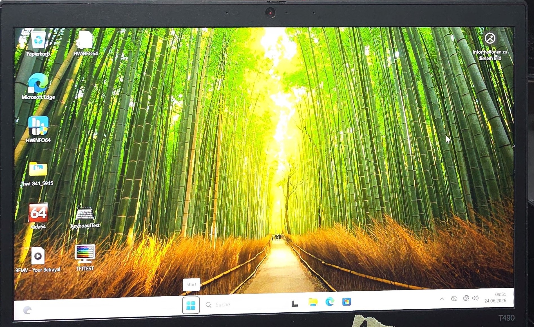Select the BFMV - Your Betrayal media file
This screenshot has width=534, height=327.
tap(38, 260)
